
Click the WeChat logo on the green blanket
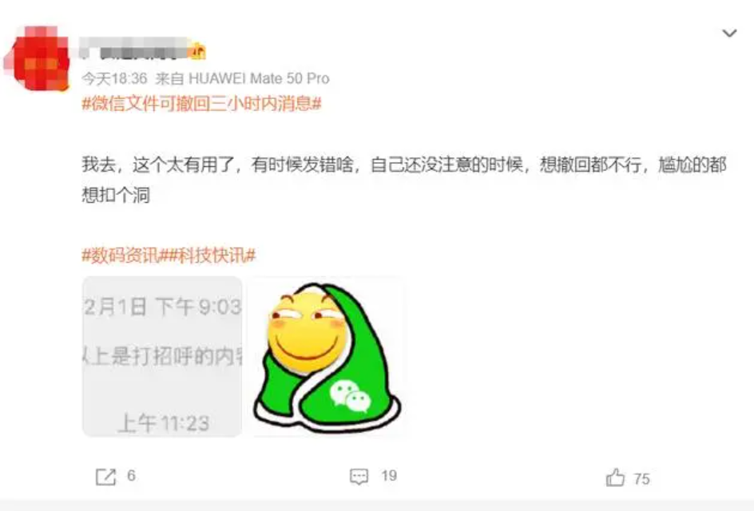click(x=351, y=396)
